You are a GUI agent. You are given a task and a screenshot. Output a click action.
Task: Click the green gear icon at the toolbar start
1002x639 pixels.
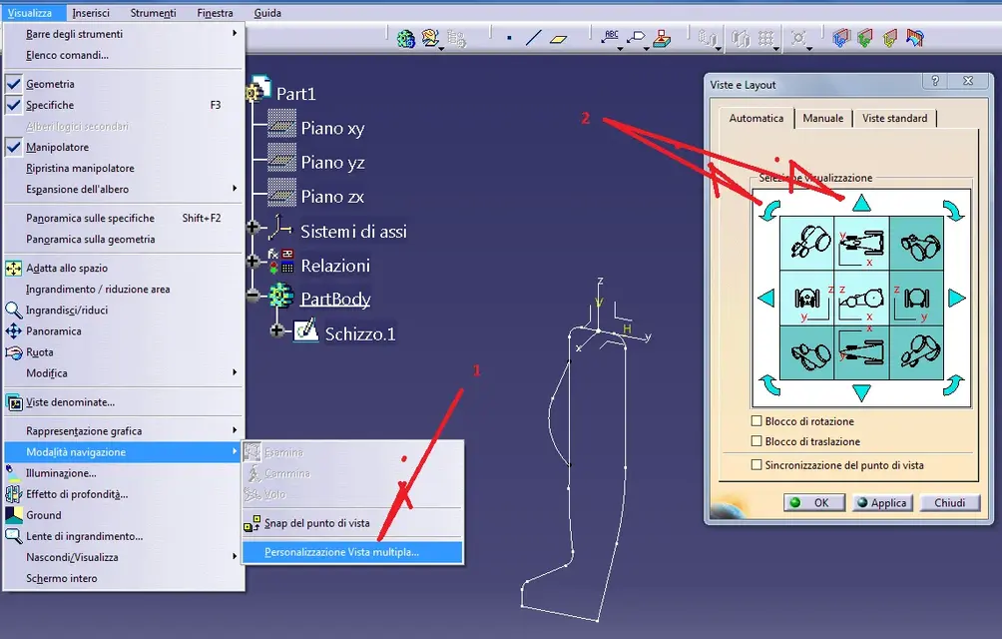coord(405,39)
